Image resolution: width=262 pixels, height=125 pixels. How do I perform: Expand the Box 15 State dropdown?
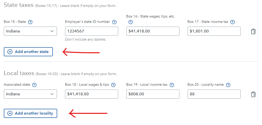(30, 31)
